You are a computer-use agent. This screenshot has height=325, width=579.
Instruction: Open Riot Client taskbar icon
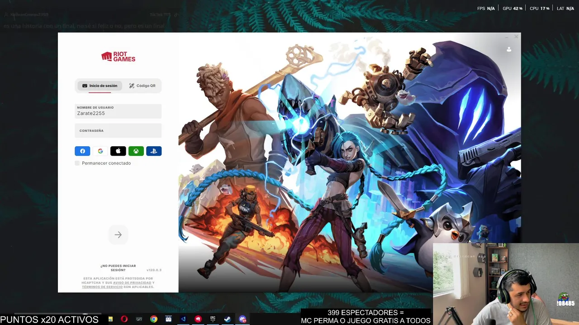click(198, 319)
